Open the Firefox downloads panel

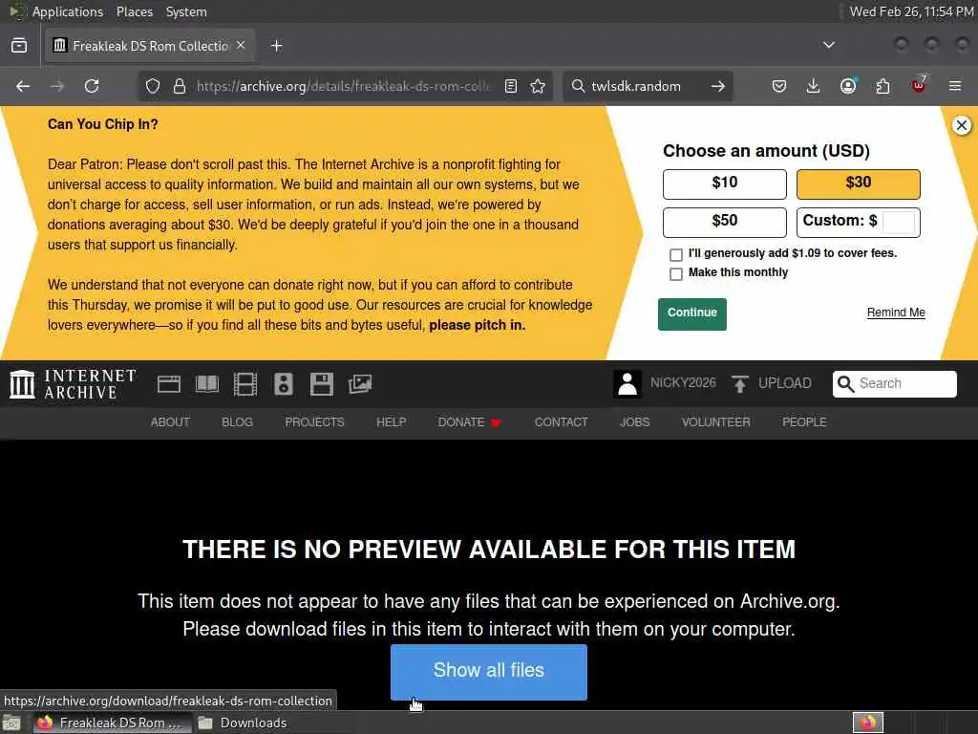(x=813, y=86)
